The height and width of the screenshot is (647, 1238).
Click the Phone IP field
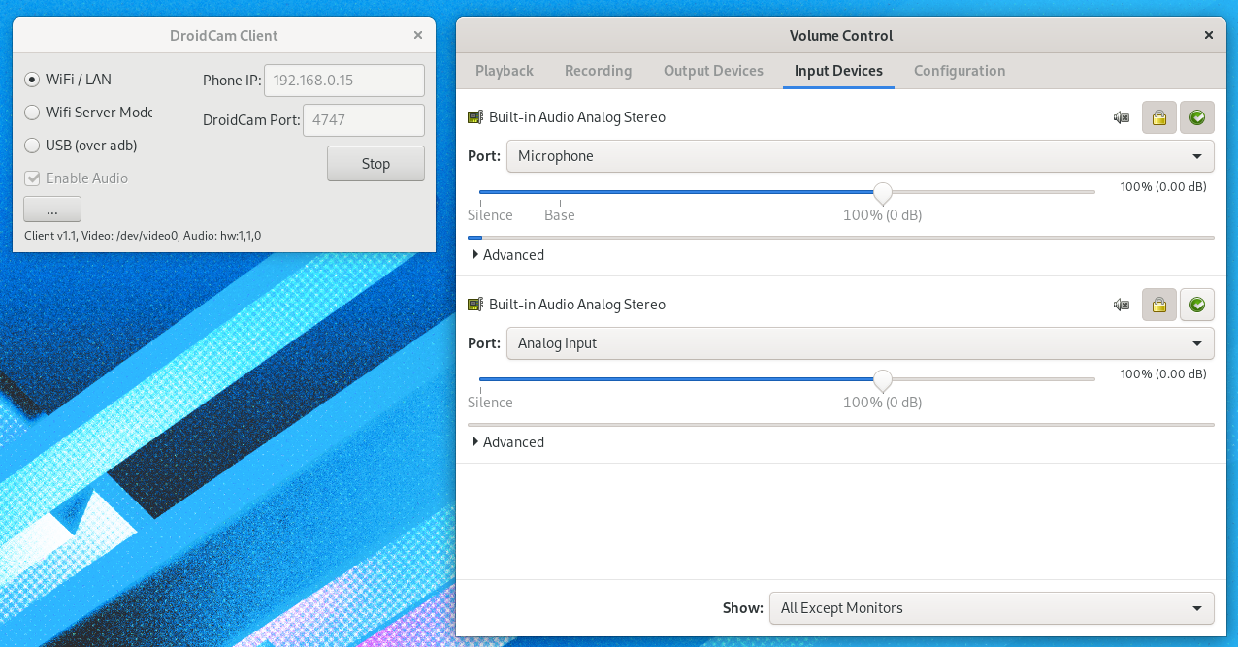(344, 81)
